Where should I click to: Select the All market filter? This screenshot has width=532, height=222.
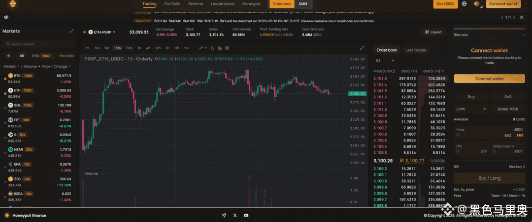pyautogui.click(x=22, y=56)
